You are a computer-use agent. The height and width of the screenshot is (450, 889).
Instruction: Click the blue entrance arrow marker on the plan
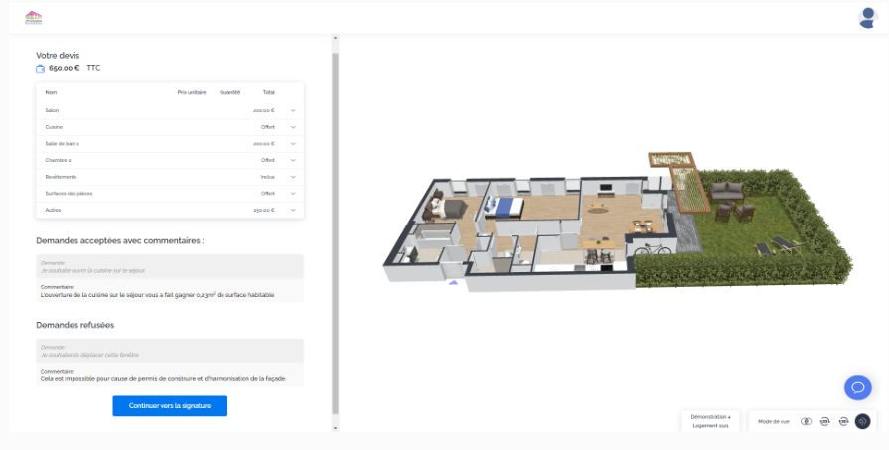453,282
